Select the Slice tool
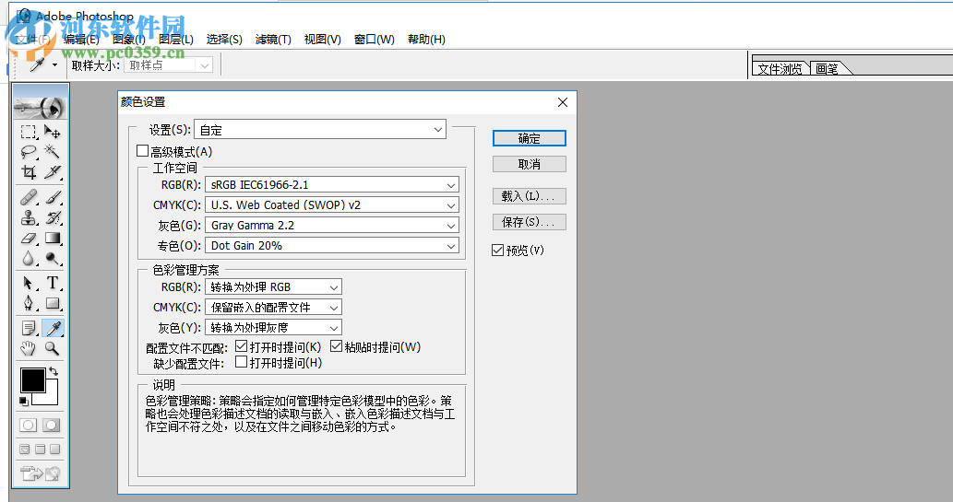Screen dimensions: 953x502 [x=53, y=172]
